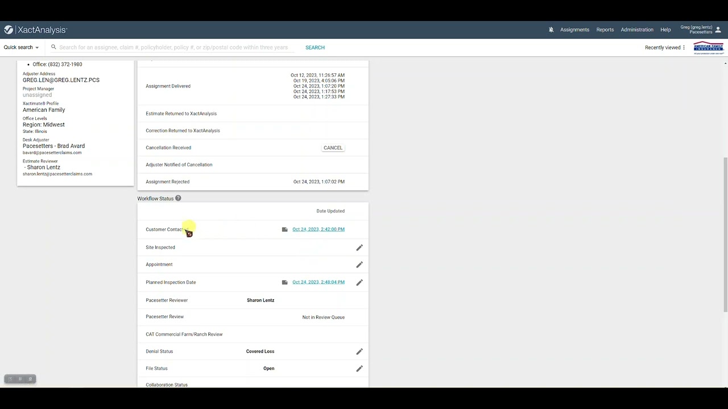Click the Open file status value

point(269,369)
